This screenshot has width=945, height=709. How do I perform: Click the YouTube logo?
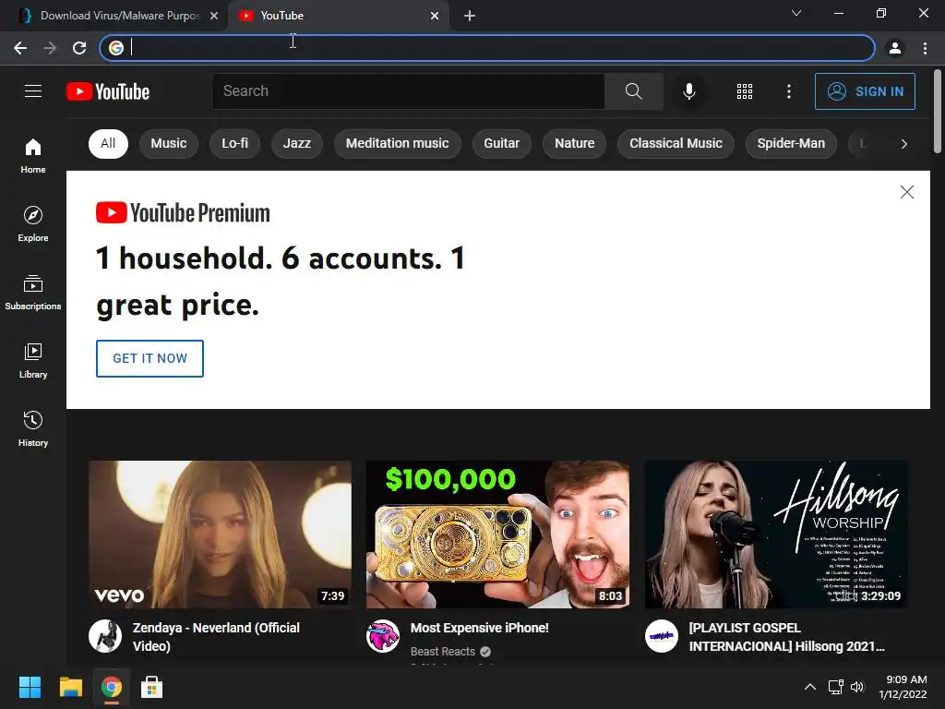(x=108, y=91)
